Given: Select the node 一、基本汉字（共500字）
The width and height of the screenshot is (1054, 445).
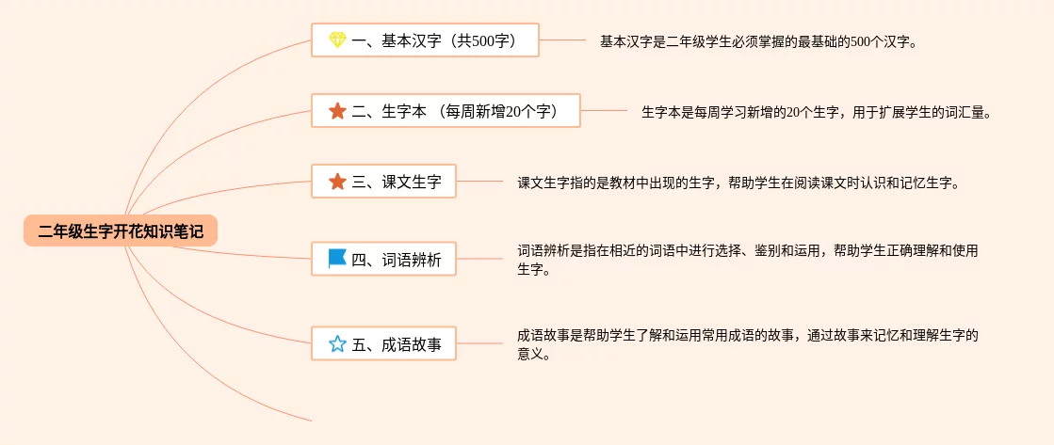Looking at the screenshot, I should point(425,40).
